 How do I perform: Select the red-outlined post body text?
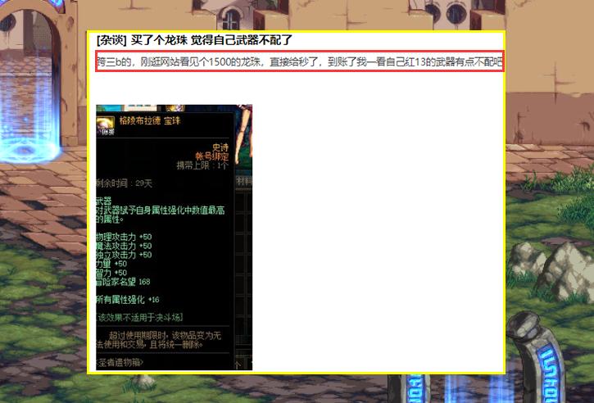[x=299, y=61]
